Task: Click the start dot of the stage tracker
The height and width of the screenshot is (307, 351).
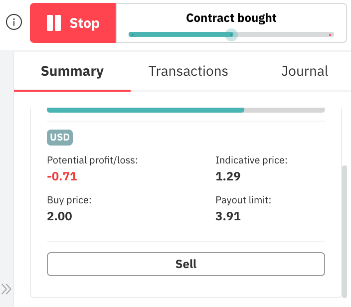Action: pyautogui.click(x=132, y=35)
